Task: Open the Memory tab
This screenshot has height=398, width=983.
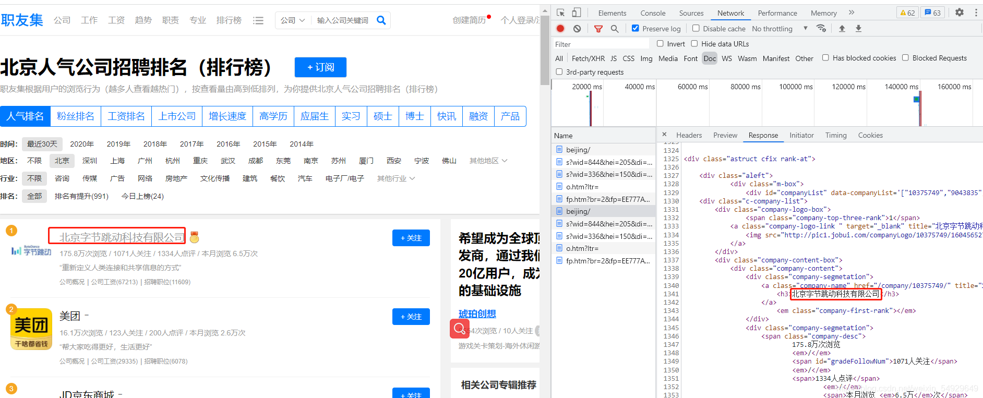Action: [824, 13]
